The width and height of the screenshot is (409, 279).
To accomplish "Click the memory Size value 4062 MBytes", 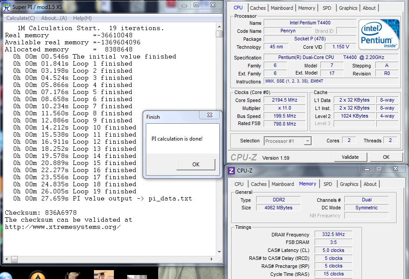I will (x=279, y=208).
